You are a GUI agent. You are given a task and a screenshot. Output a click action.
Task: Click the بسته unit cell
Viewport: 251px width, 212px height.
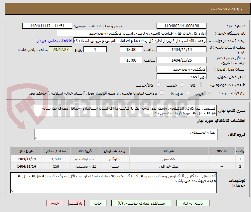tap(115, 166)
